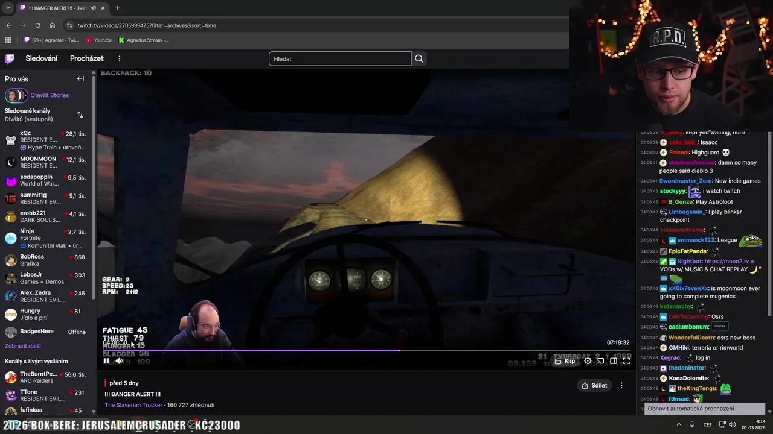Open TheBurntPe... live channel
The height and width of the screenshot is (434, 773).
(45, 377)
